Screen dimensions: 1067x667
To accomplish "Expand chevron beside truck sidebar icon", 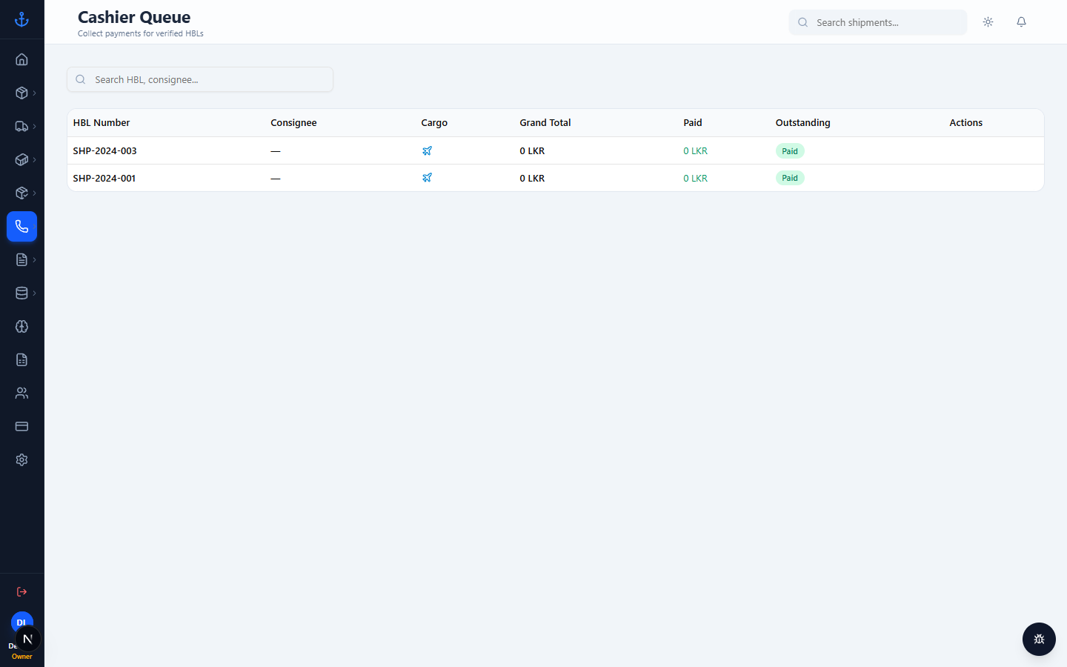I will pos(34,126).
